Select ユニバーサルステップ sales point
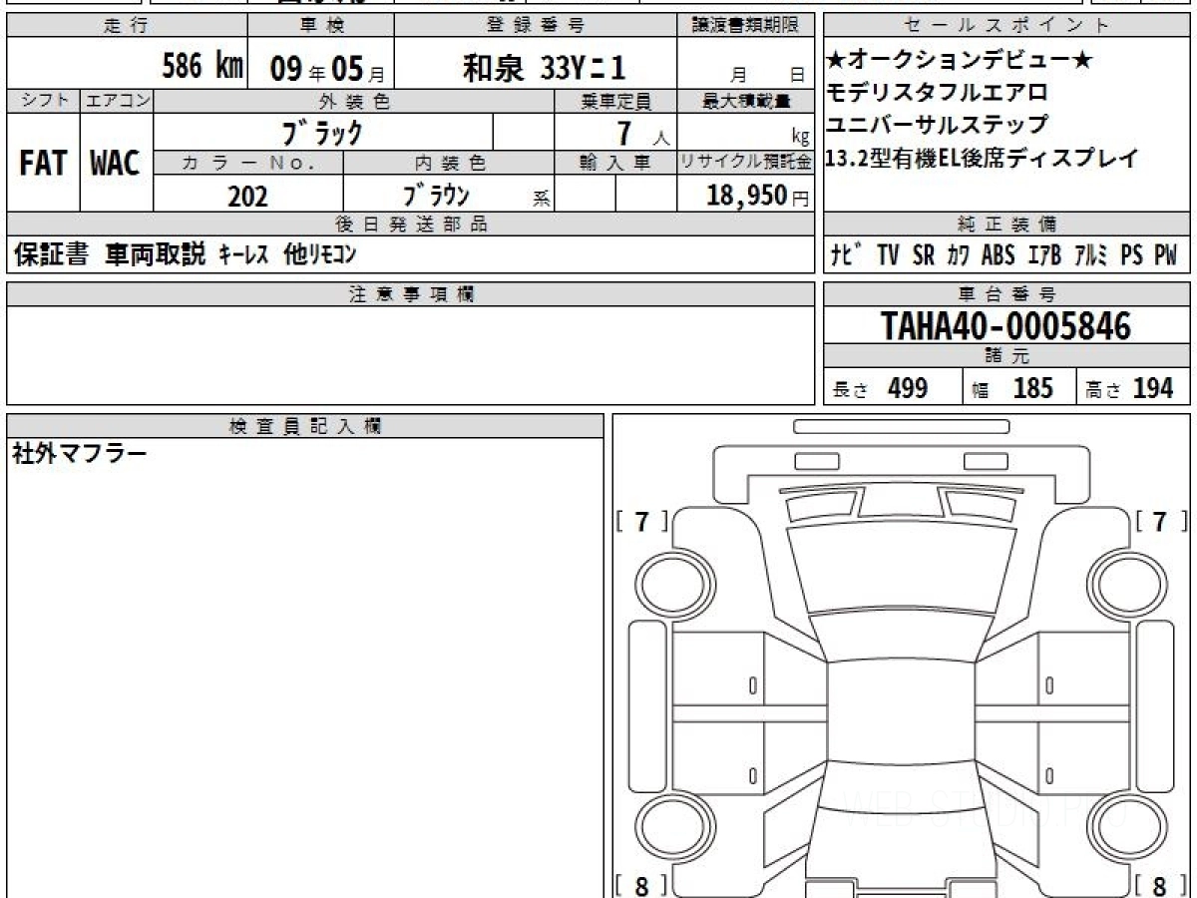The image size is (1197, 898). (x=938, y=125)
